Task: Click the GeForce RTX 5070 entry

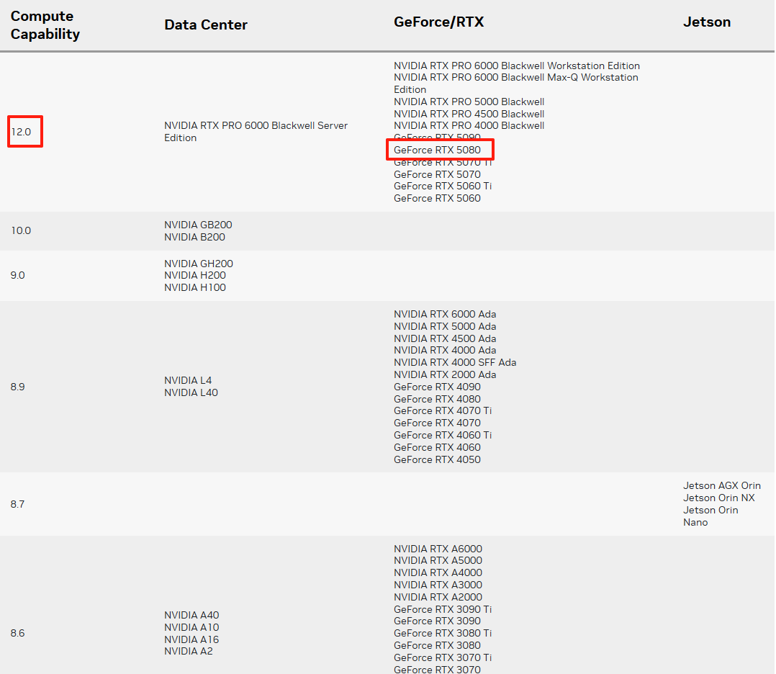Action: 437,174
